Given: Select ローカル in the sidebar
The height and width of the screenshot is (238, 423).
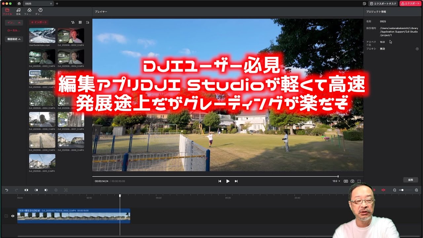Looking at the screenshot, I should (14, 30).
